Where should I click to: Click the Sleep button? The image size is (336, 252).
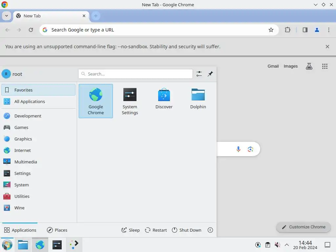131,230
